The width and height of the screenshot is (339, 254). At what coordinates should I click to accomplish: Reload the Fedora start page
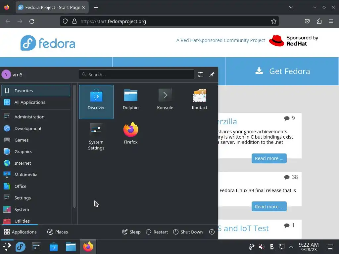(32, 21)
